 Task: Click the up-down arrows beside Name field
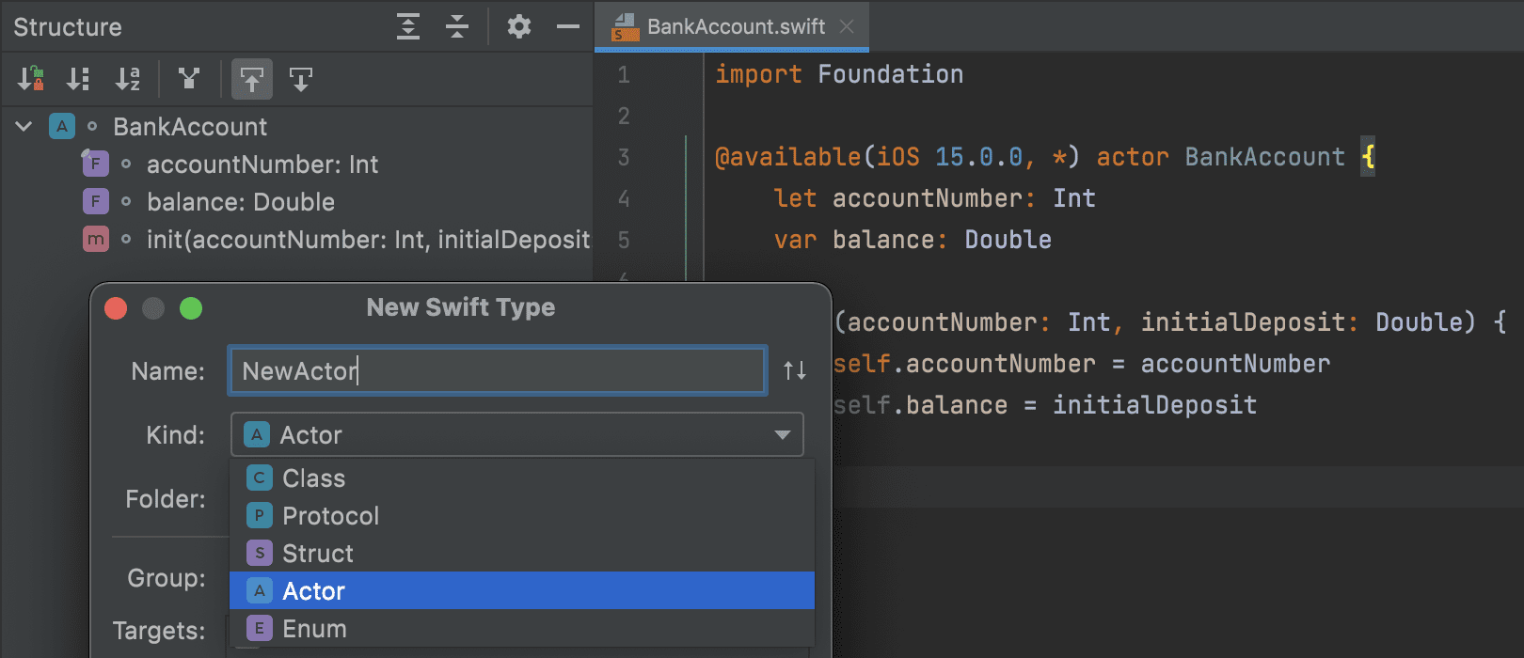coord(795,370)
